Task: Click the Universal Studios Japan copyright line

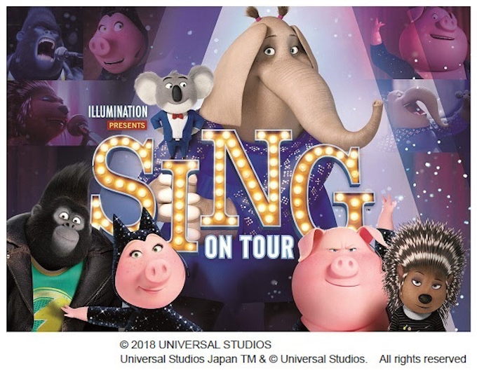Action: pos(243,359)
